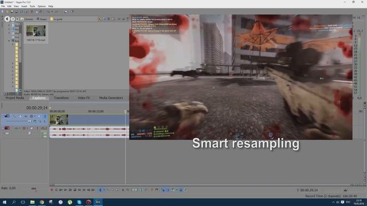Open the View menu
Viewport: 367px width, 206px height.
tap(17, 6)
